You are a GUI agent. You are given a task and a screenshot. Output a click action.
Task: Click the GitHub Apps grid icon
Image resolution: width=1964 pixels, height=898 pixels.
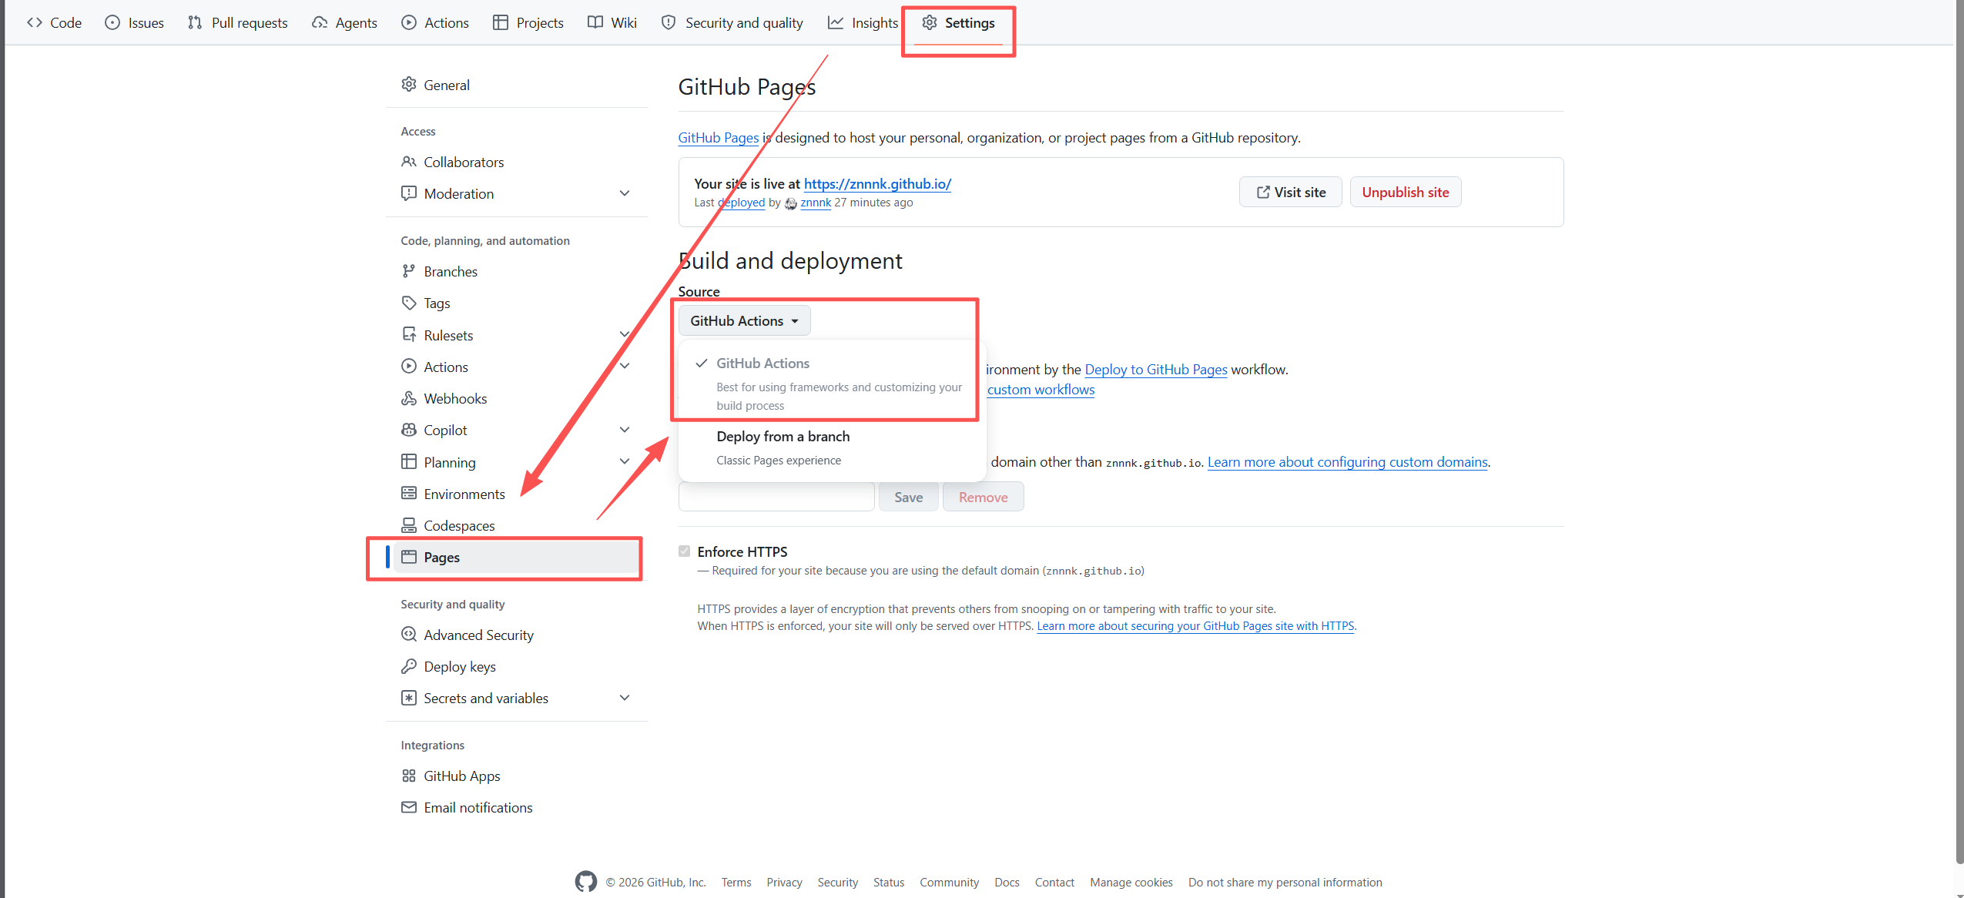pos(409,776)
